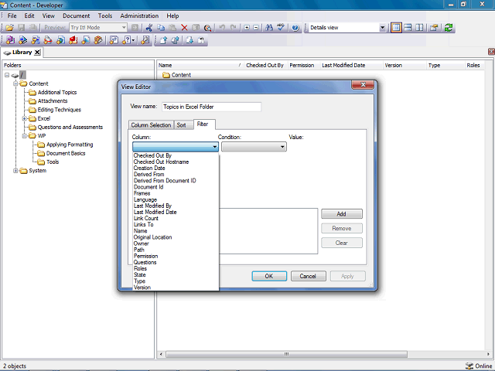
Task: Click the Clear button
Action: pyautogui.click(x=342, y=243)
